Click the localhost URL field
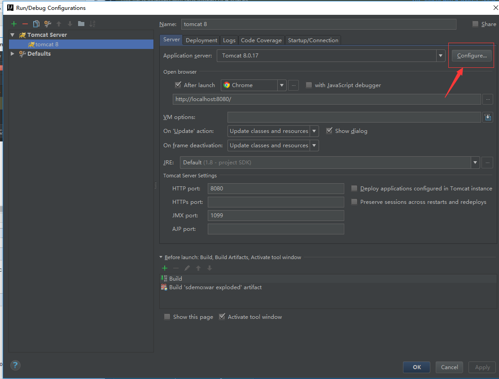 pyautogui.click(x=327, y=99)
